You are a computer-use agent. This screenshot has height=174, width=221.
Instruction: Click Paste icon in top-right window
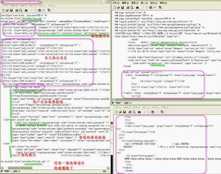[151, 8]
